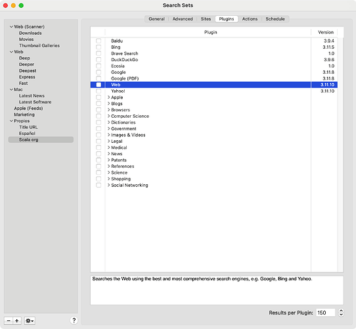Expand the Patents category

[x=109, y=160]
